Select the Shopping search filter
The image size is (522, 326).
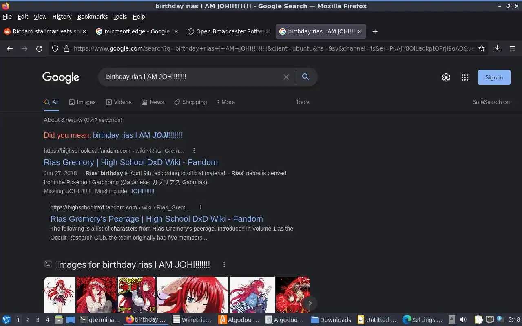coord(190,102)
